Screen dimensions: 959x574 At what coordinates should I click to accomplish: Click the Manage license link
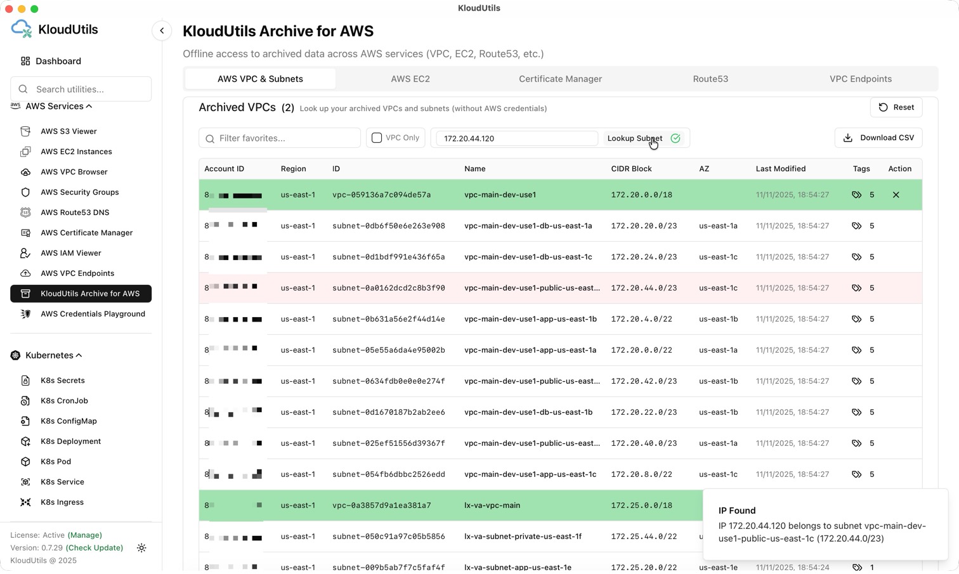pyautogui.click(x=84, y=535)
